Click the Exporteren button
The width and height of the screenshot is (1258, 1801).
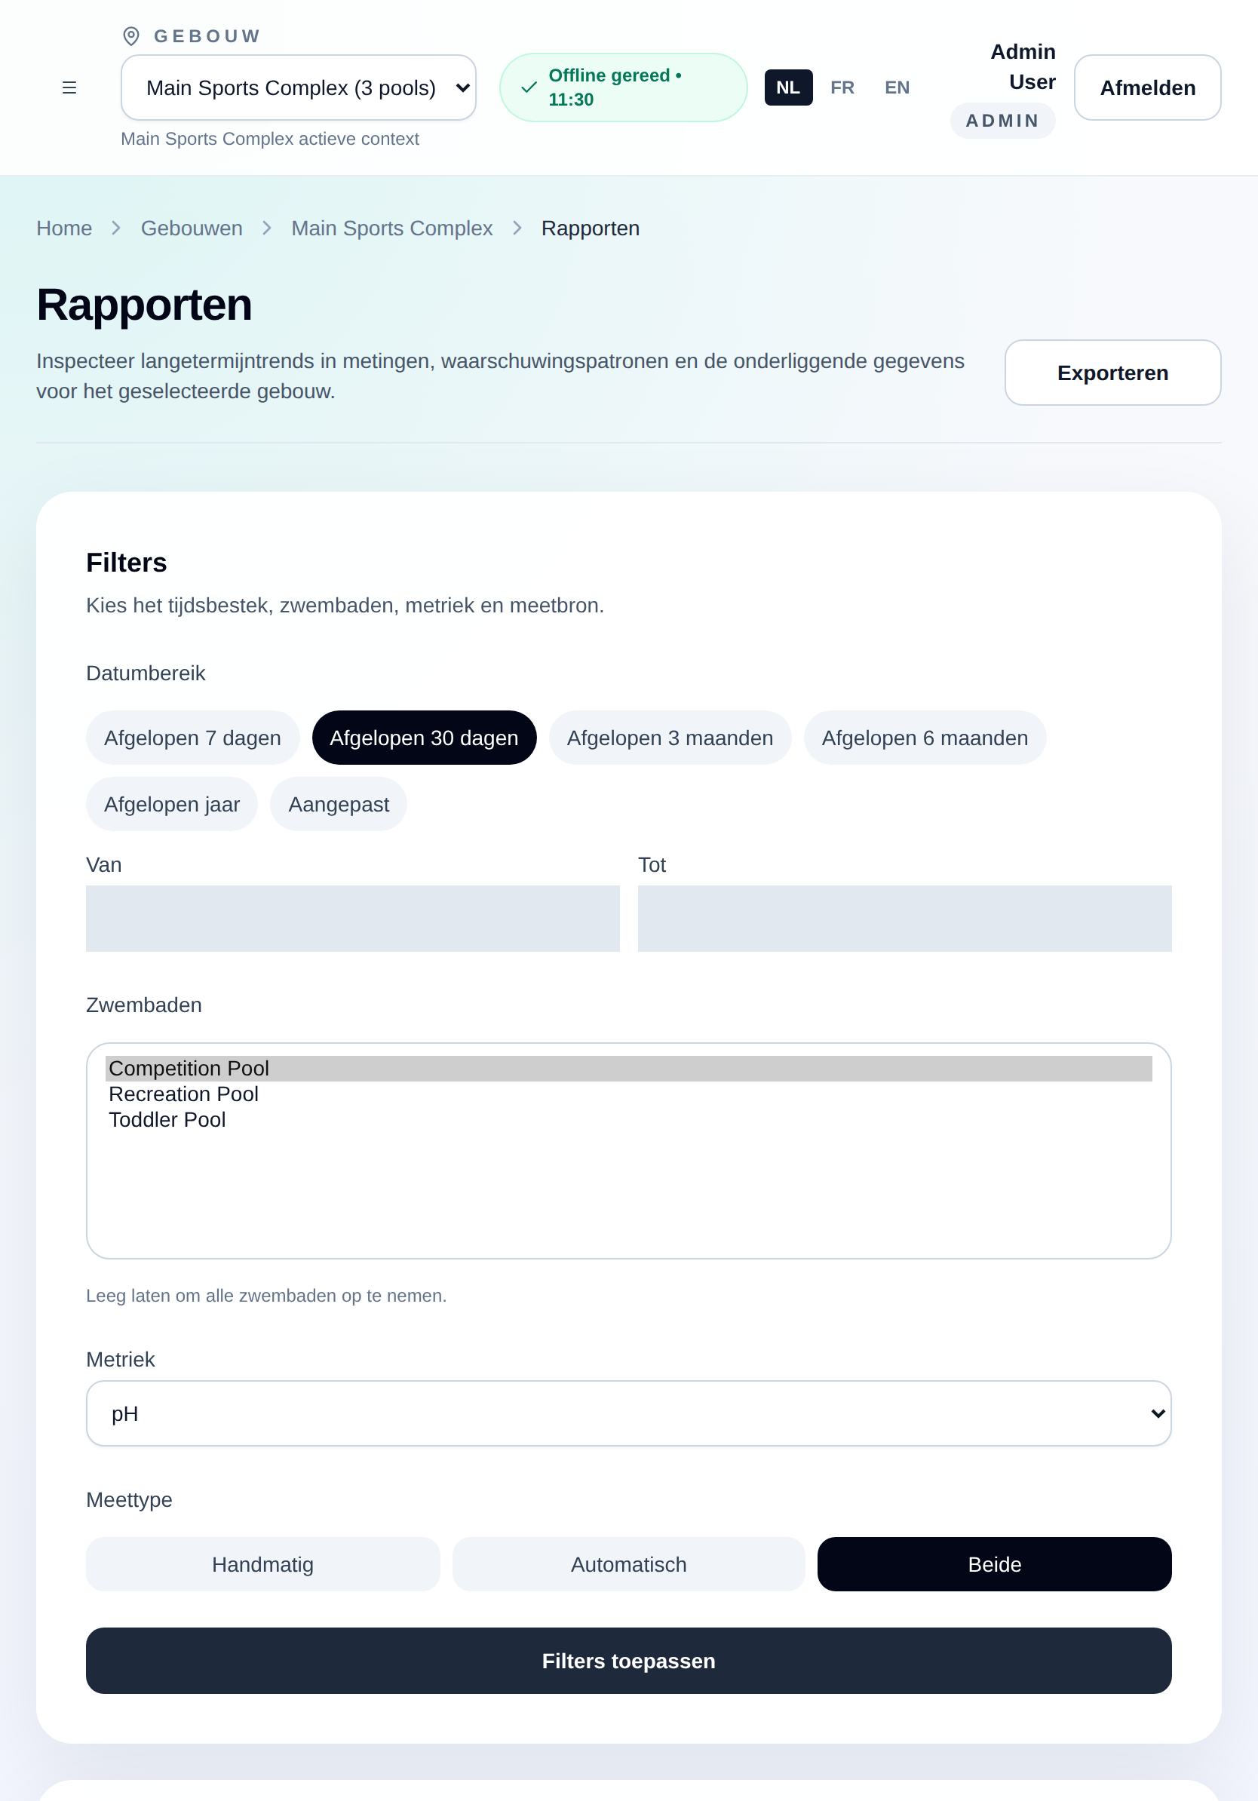click(x=1112, y=373)
